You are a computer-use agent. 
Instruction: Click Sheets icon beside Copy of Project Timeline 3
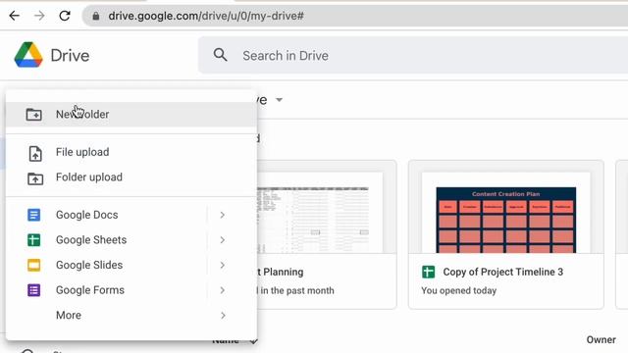pyautogui.click(x=429, y=273)
